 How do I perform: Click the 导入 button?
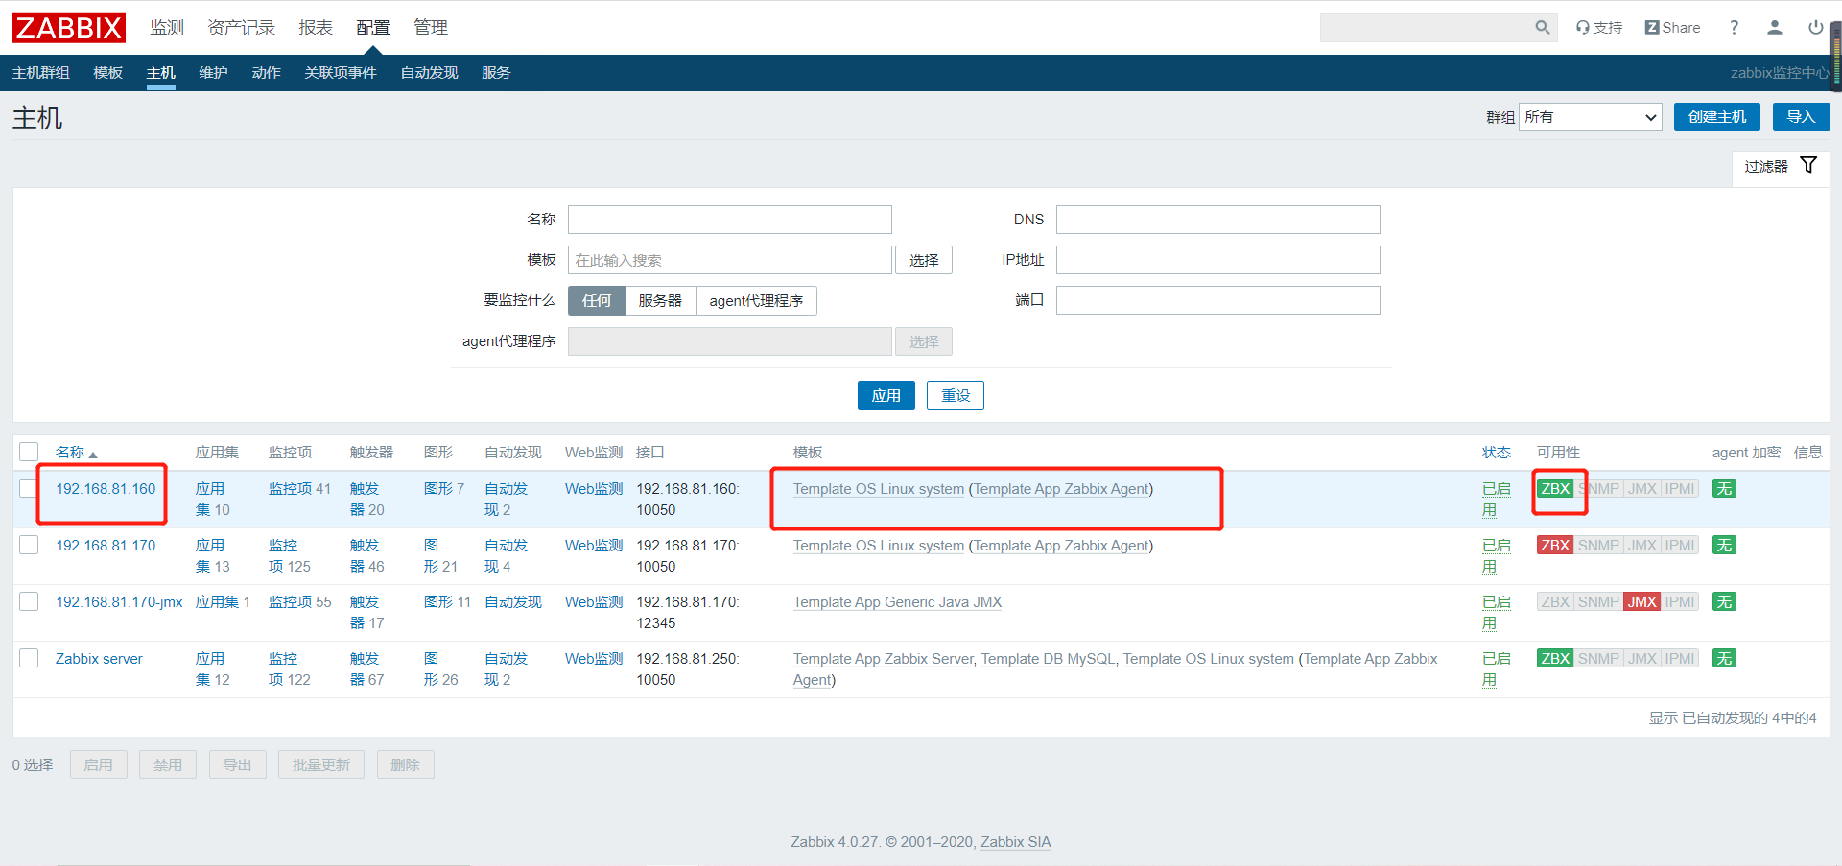click(x=1801, y=117)
